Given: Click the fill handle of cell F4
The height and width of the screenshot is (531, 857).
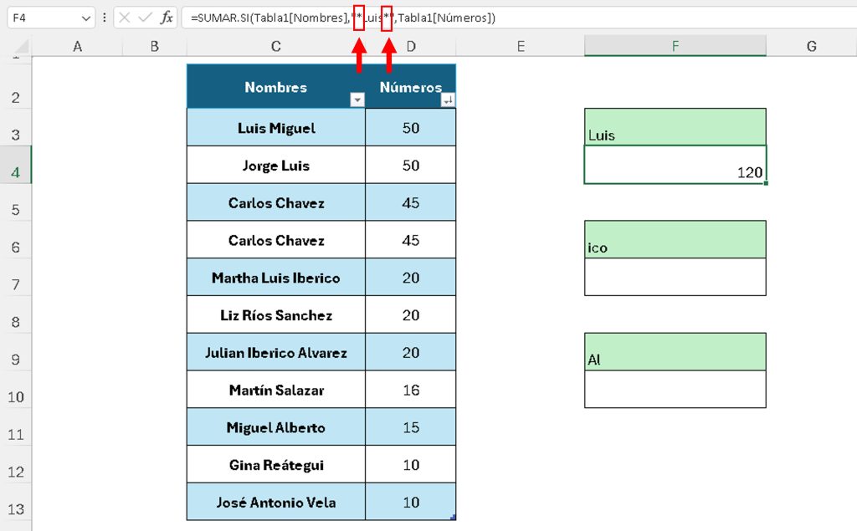Looking at the screenshot, I should (765, 183).
